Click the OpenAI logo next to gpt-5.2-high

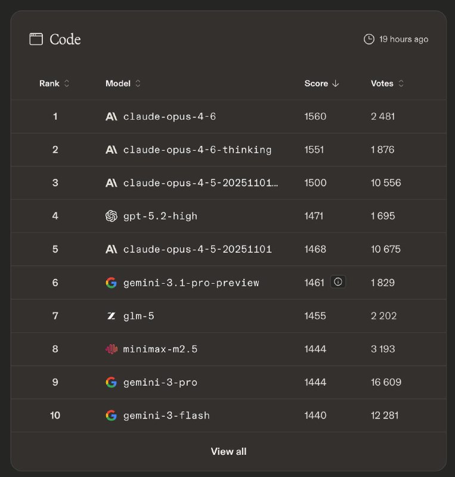[x=111, y=216]
